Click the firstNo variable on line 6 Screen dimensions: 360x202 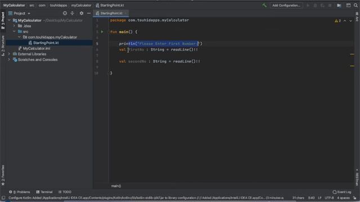coord(136,49)
